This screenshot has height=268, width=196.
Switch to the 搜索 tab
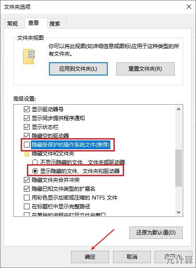pos(55,23)
